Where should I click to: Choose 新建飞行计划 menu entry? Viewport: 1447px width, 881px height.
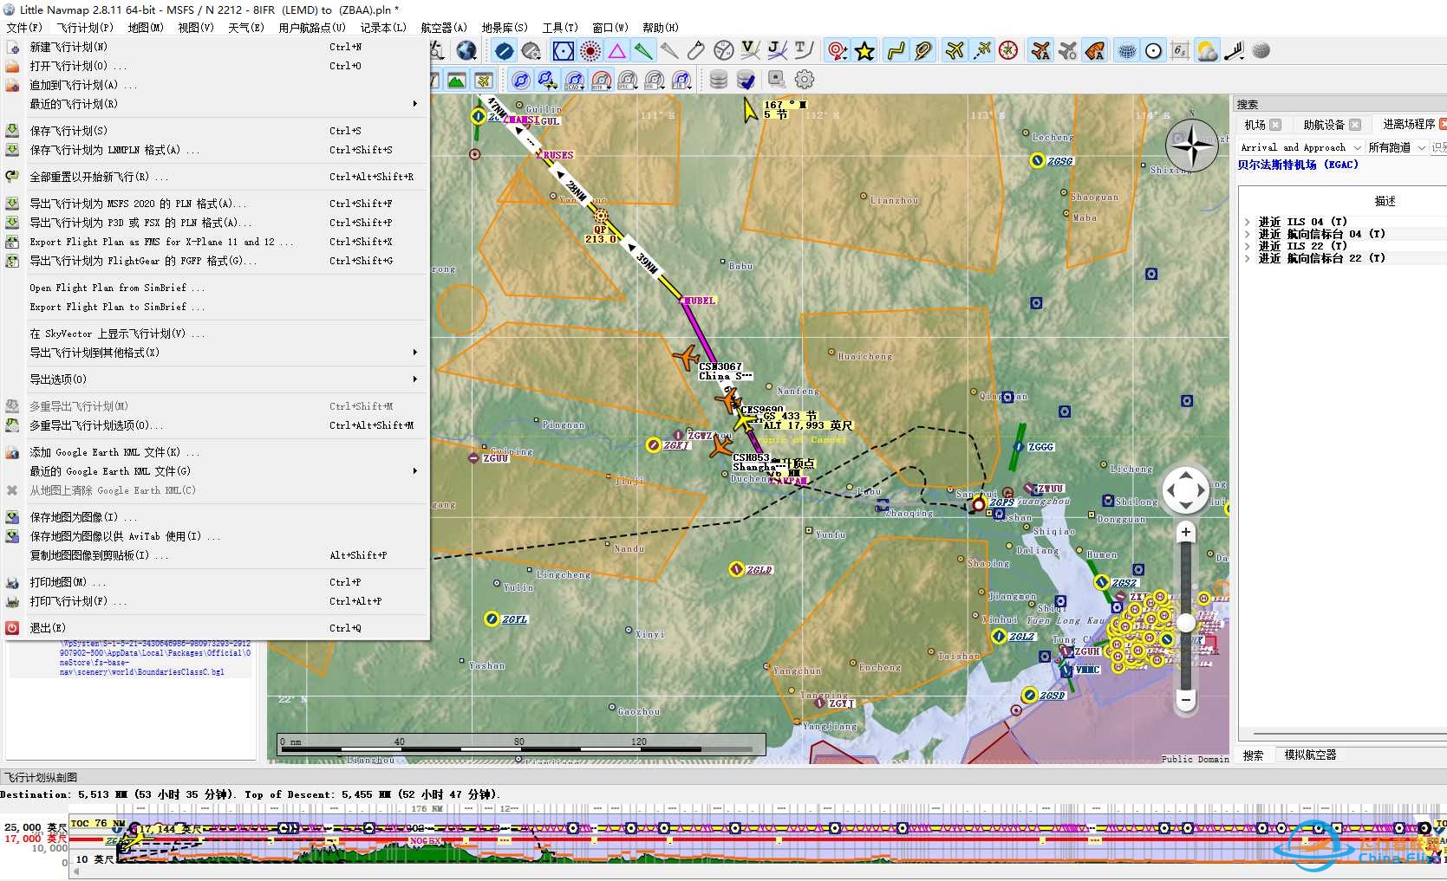tap(215, 47)
